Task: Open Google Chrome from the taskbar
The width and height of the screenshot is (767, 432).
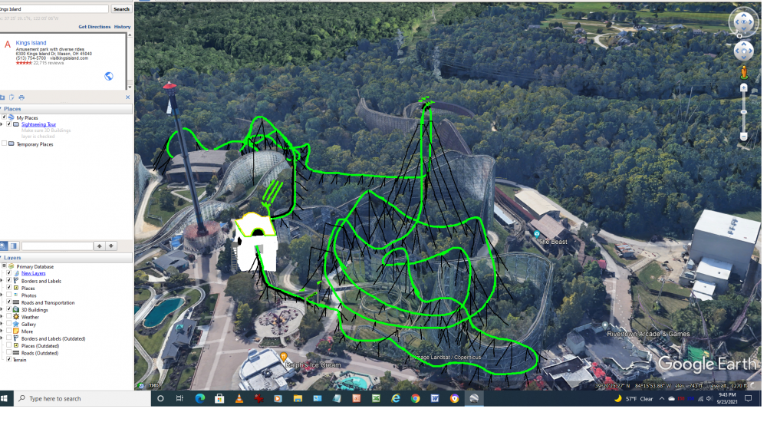Action: [415, 398]
